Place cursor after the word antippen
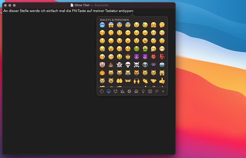The width and height of the screenshot is (246, 158). 133,11
